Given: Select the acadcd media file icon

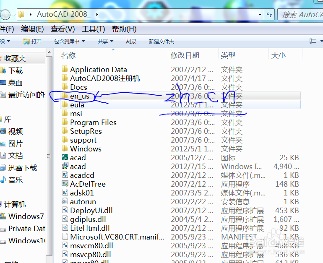Looking at the screenshot, I should coord(65,175).
